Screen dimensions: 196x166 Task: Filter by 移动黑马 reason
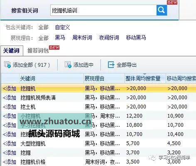[136, 38]
